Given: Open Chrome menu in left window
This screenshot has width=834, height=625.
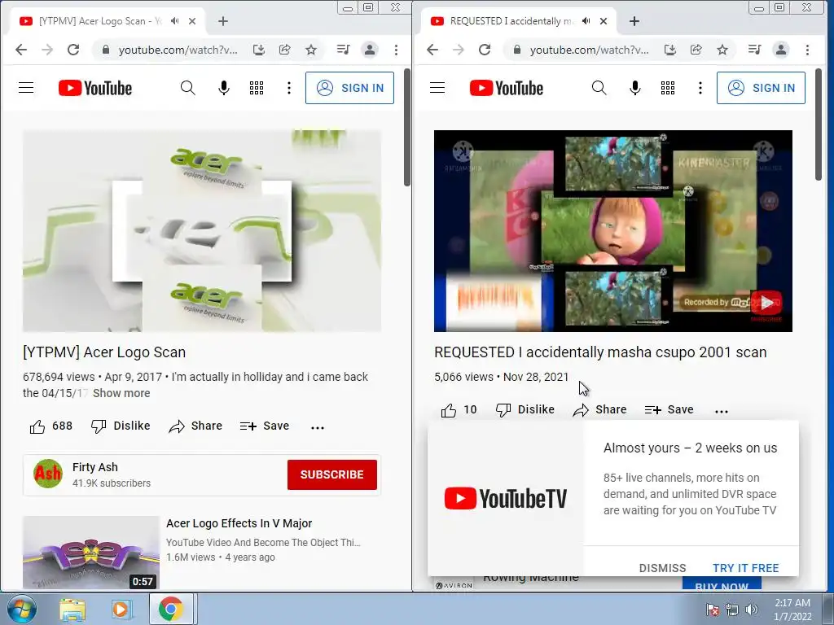Looking at the screenshot, I should click(x=396, y=50).
